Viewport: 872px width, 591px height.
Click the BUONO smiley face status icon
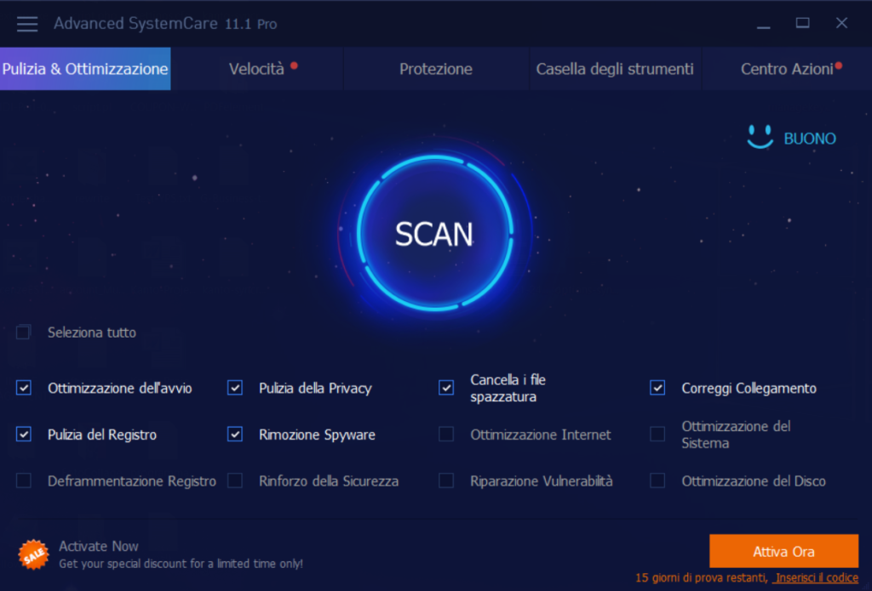click(760, 137)
